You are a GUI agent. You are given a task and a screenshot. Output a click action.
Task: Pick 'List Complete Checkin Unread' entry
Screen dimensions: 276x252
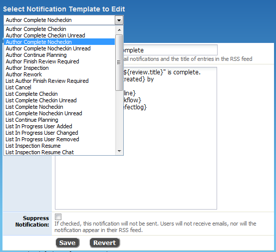(60, 100)
